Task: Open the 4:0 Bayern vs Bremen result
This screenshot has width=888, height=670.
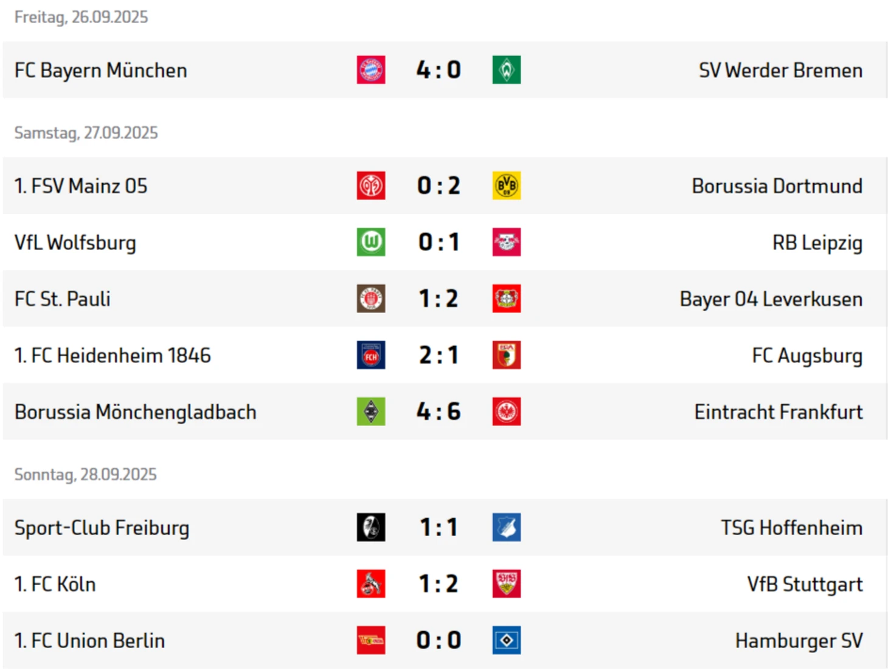Action: point(439,70)
